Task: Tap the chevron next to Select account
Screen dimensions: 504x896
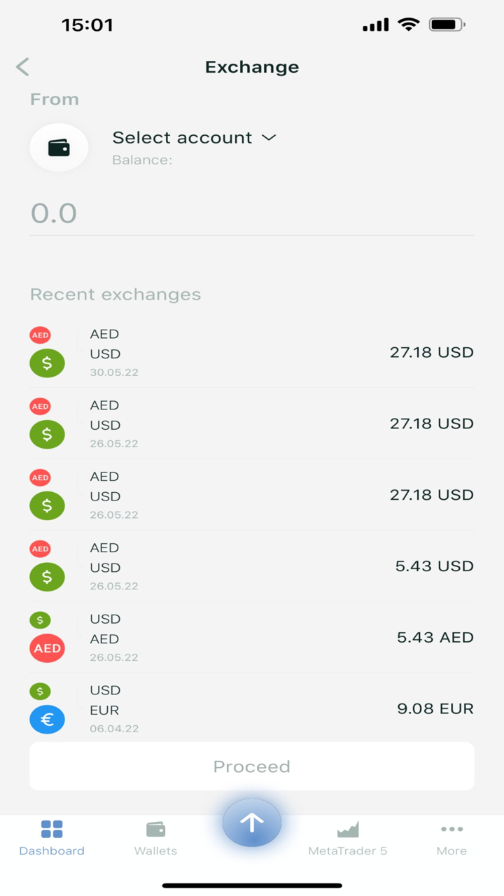Action: tap(269, 138)
